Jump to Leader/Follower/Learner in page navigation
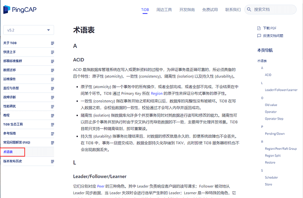The height and width of the screenshot is (198, 303). pos(281,90)
